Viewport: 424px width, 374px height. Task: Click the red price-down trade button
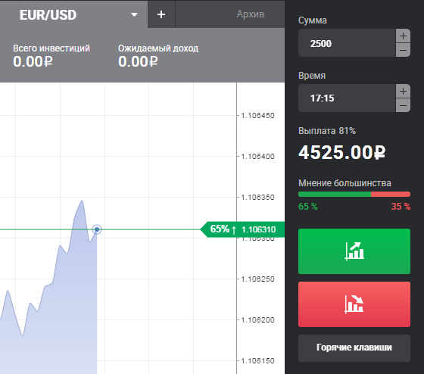(354, 304)
